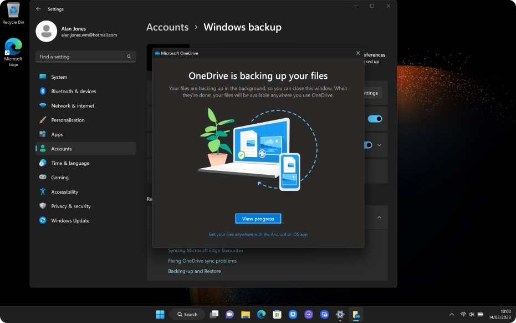Collapse the related support section
Image resolution: width=516 pixels, height=323 pixels.
(x=379, y=218)
